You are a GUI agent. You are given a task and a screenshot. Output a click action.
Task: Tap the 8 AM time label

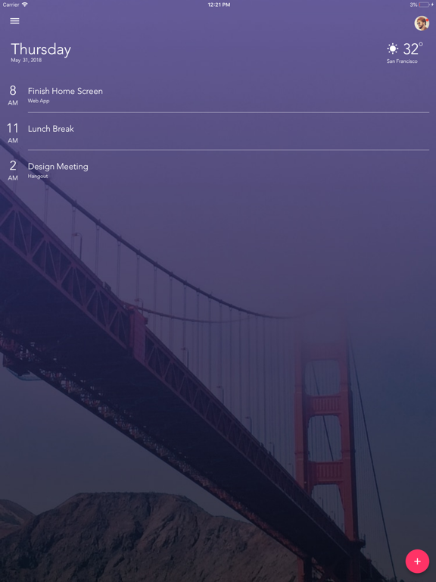[13, 95]
